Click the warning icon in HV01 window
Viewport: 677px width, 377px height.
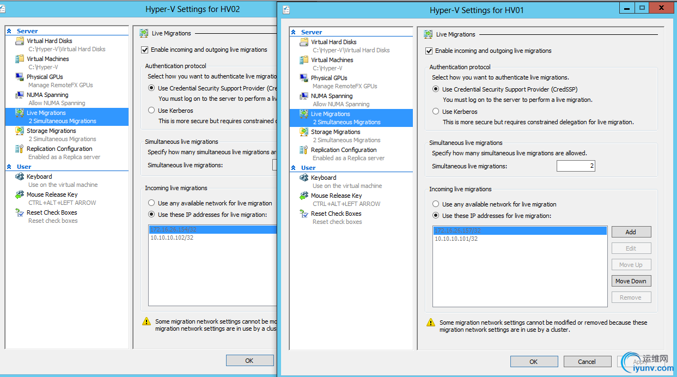click(x=431, y=323)
